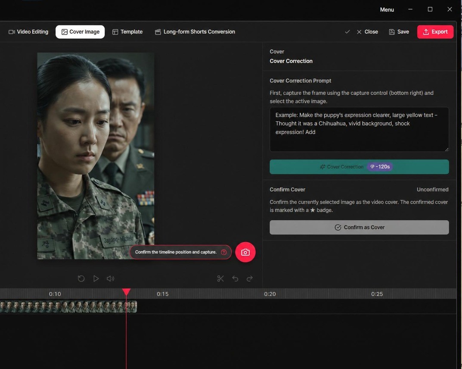Toggle the volume speaker icon

click(x=111, y=278)
